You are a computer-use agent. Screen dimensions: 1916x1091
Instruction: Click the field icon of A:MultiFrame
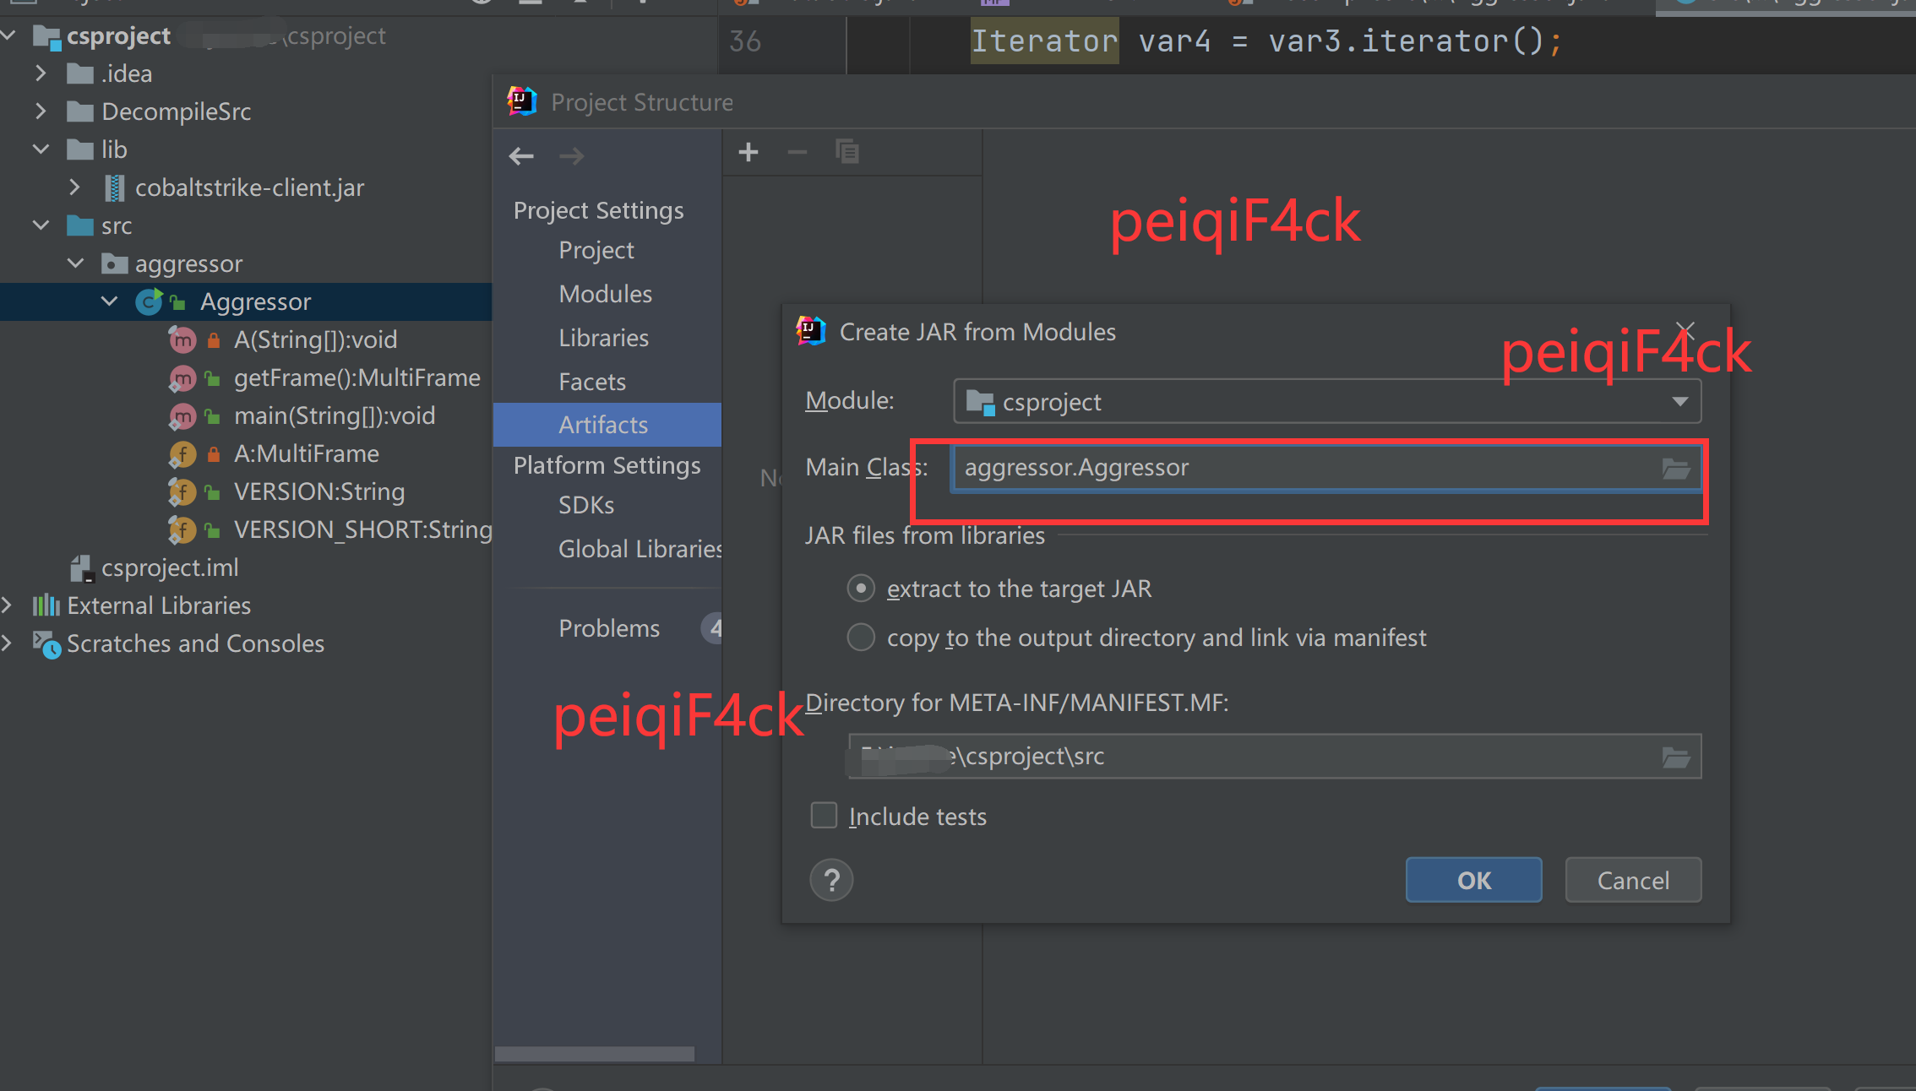tap(182, 453)
